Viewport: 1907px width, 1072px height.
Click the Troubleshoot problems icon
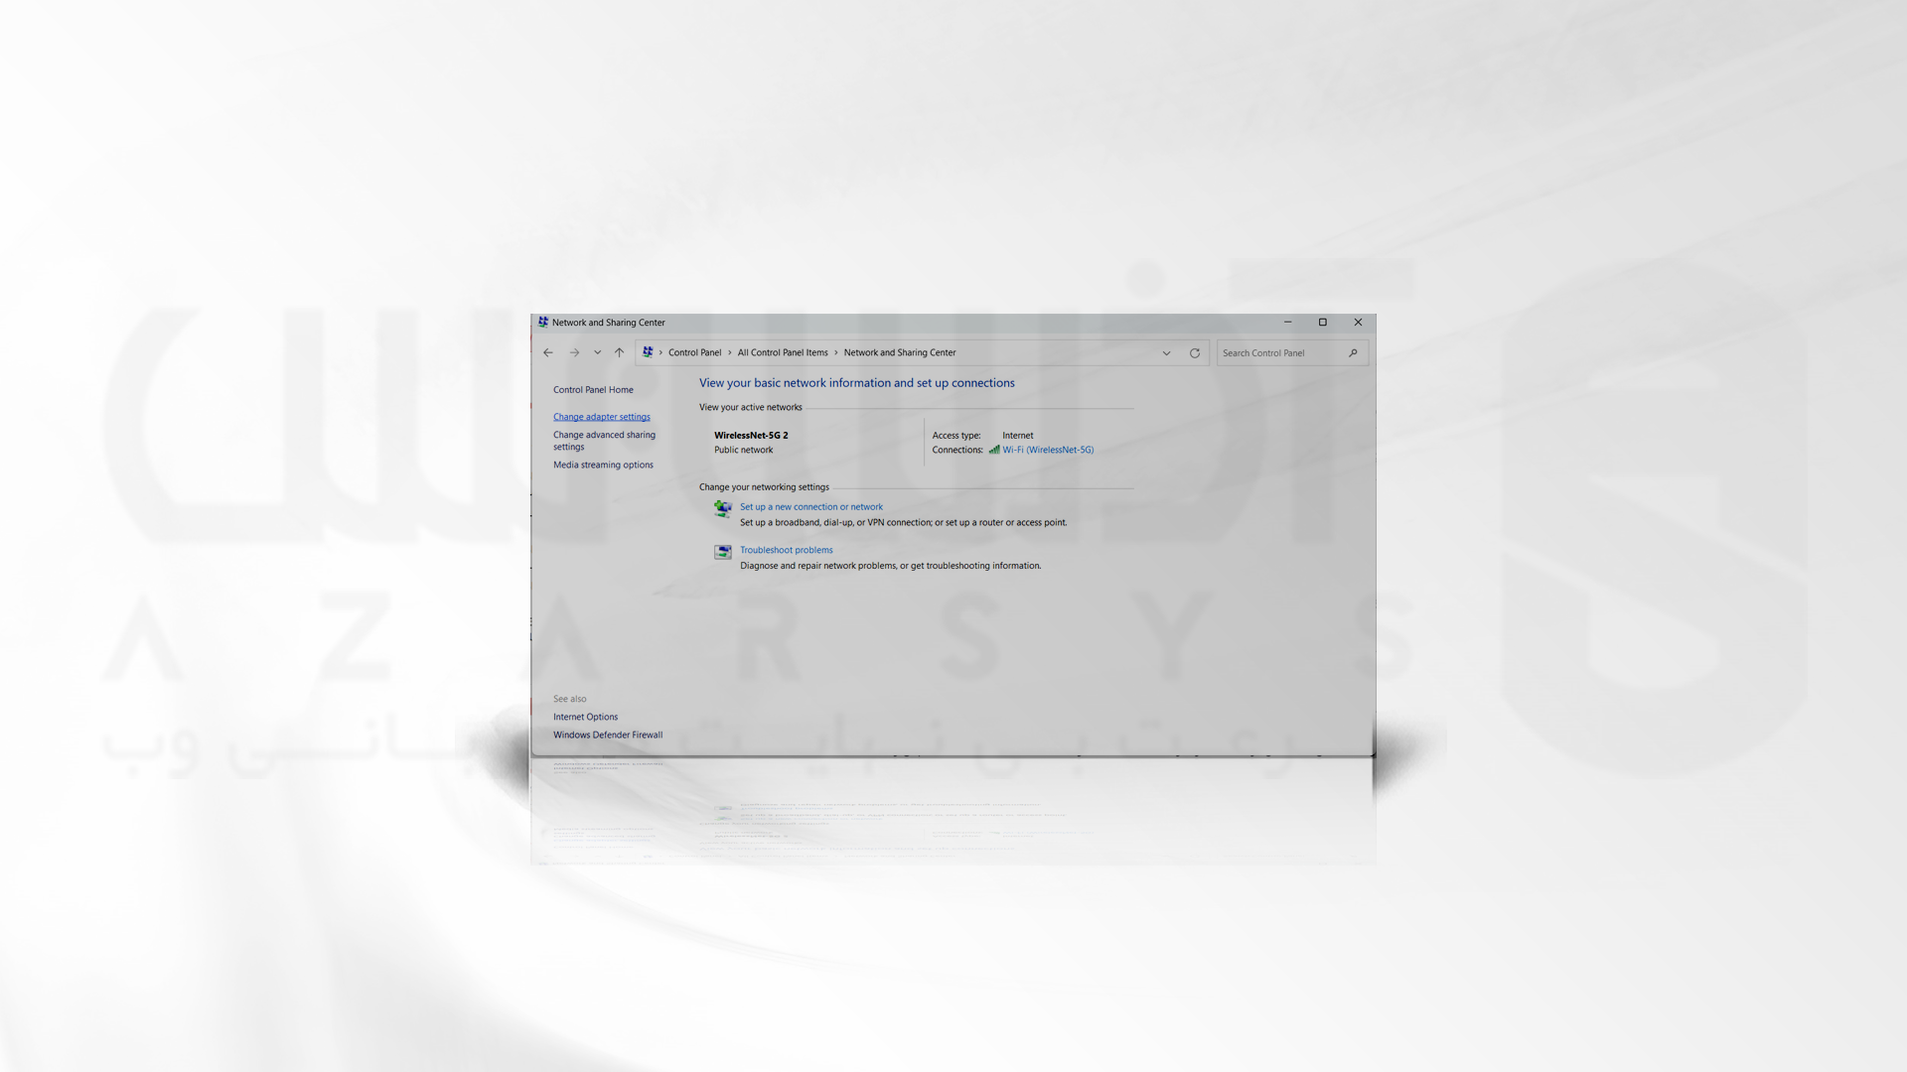pos(722,550)
